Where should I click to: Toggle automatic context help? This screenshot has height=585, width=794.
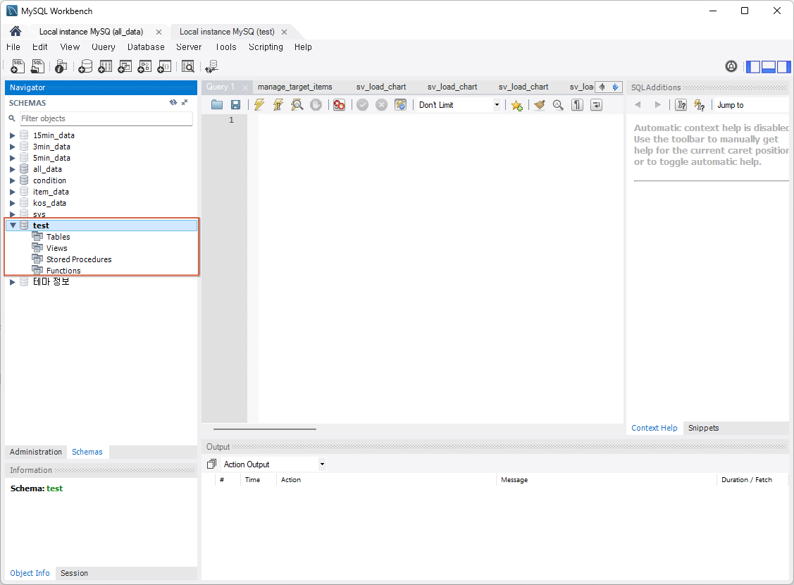pyautogui.click(x=700, y=105)
